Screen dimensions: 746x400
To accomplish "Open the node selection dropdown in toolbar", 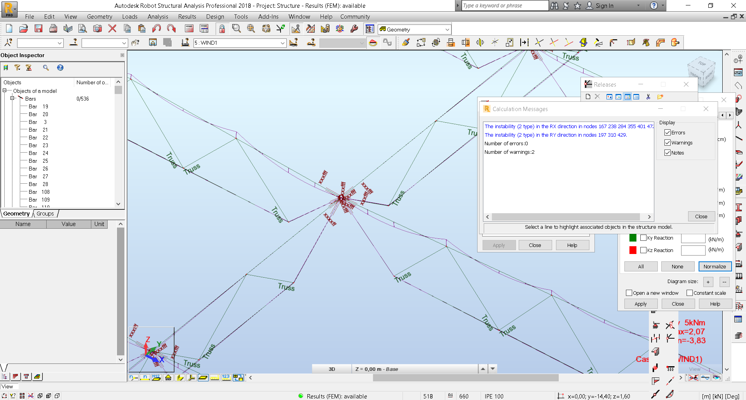I will coord(59,43).
